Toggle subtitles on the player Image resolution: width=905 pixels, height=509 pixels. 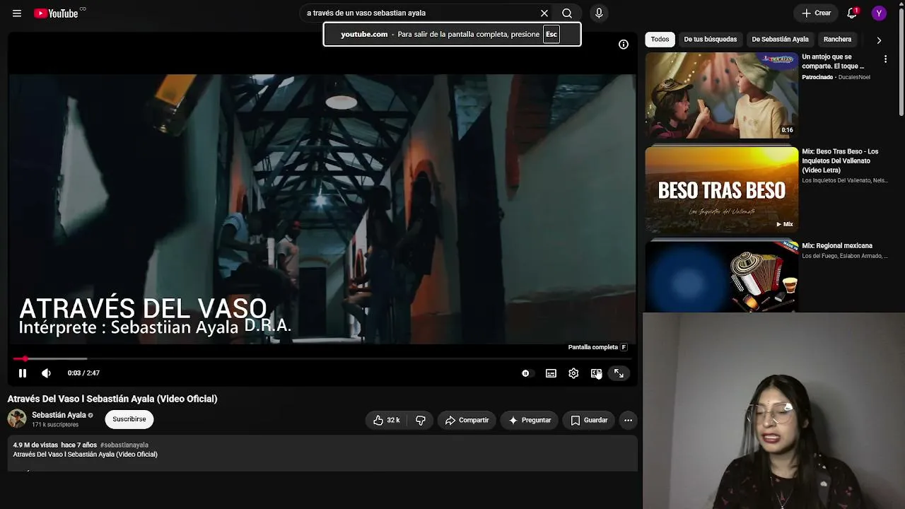coord(551,373)
